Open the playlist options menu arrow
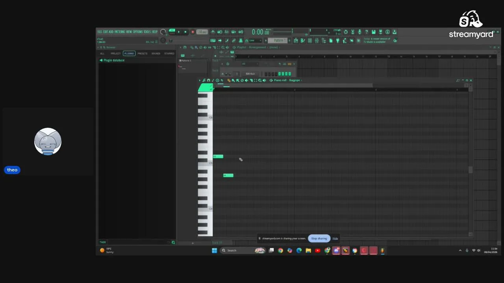This screenshot has width=504, height=283. point(180,48)
